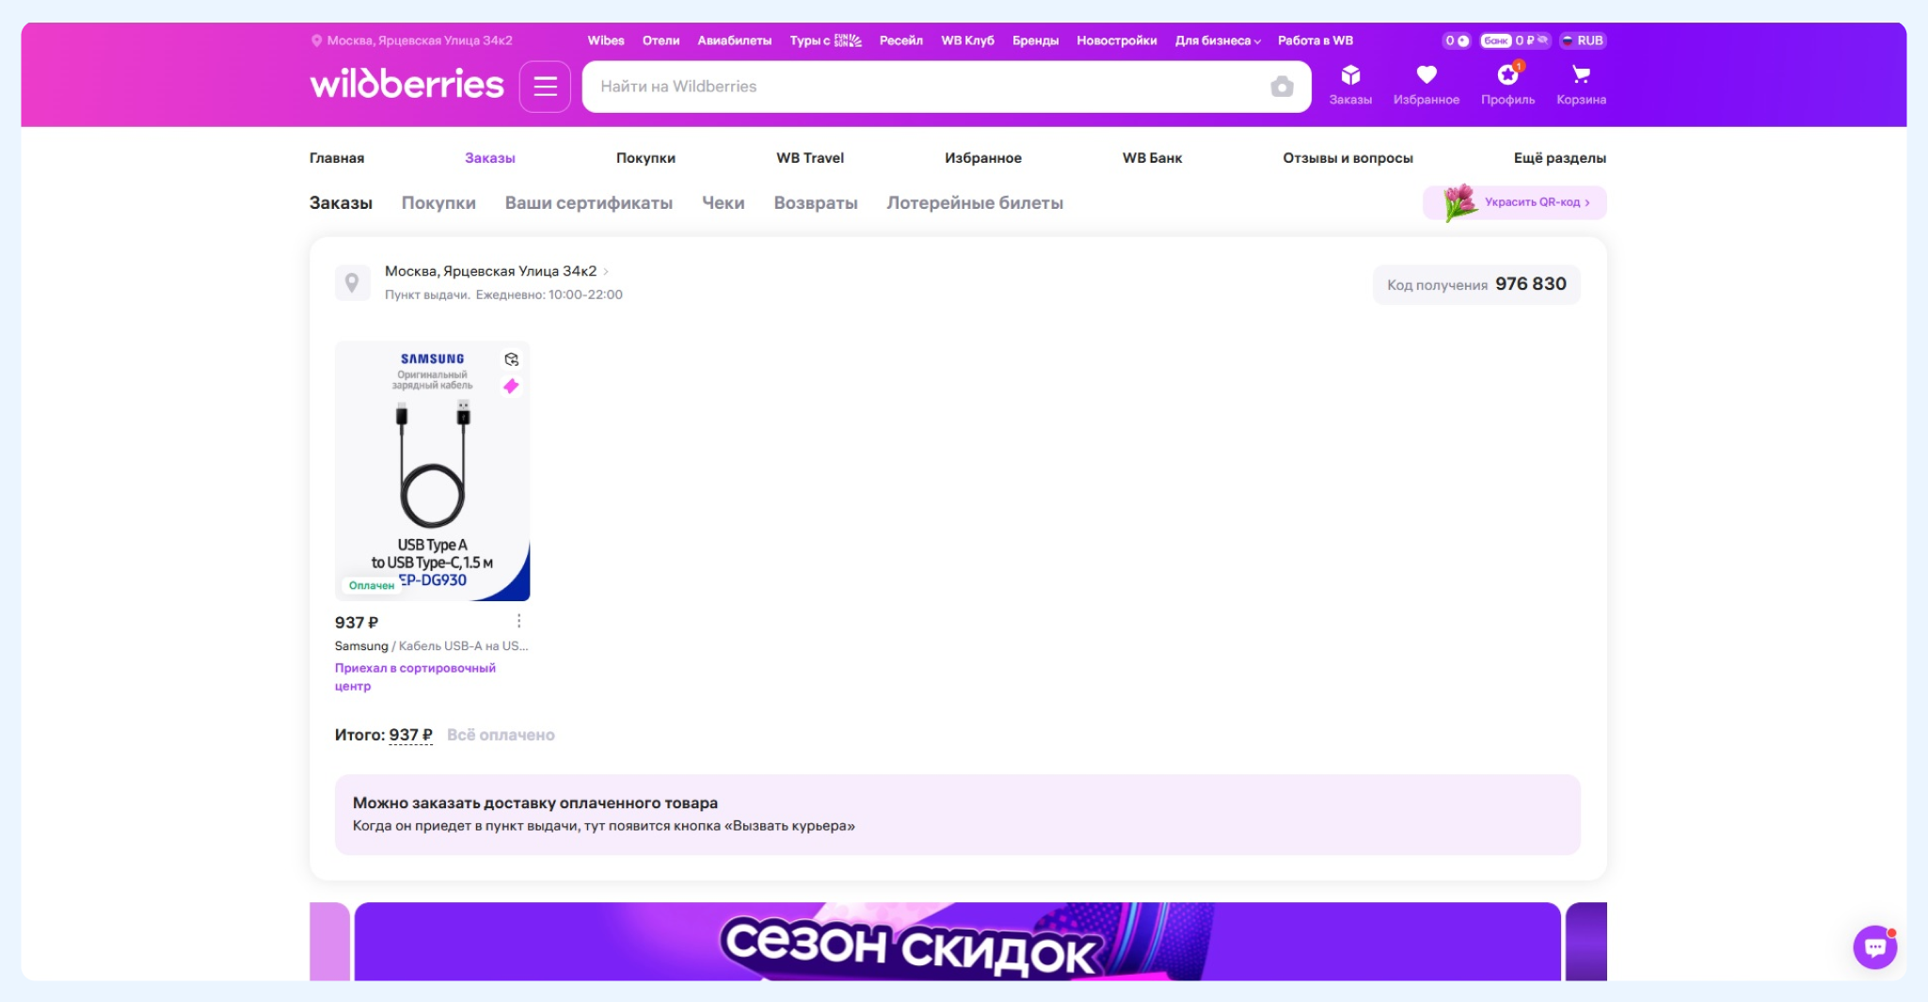Screen dimensions: 1928x1002
Task: Click the pickup point location pin icon
Action: click(352, 282)
